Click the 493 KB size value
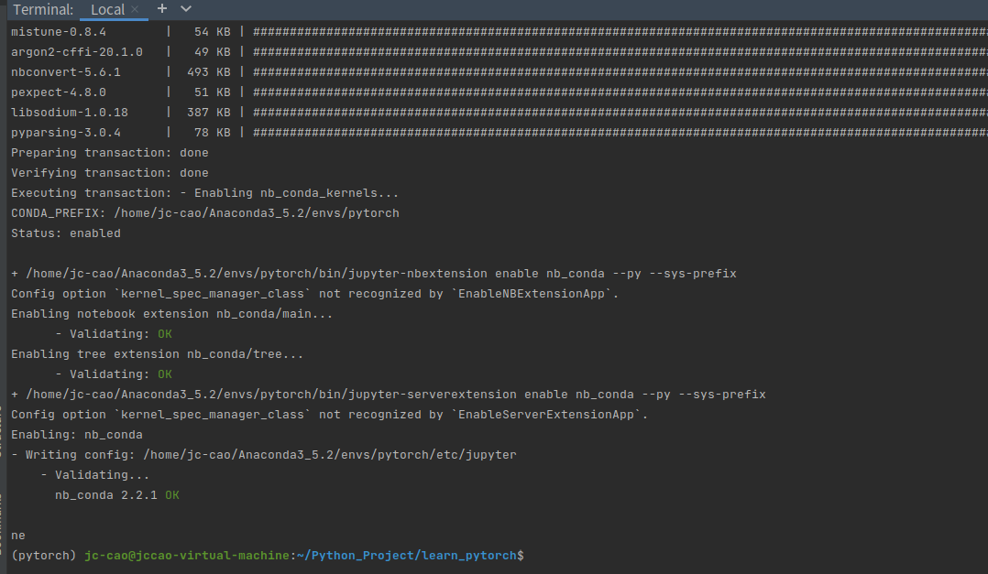 pos(209,71)
